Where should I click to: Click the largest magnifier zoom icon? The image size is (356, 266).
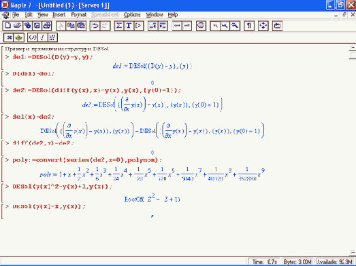pos(235,26)
